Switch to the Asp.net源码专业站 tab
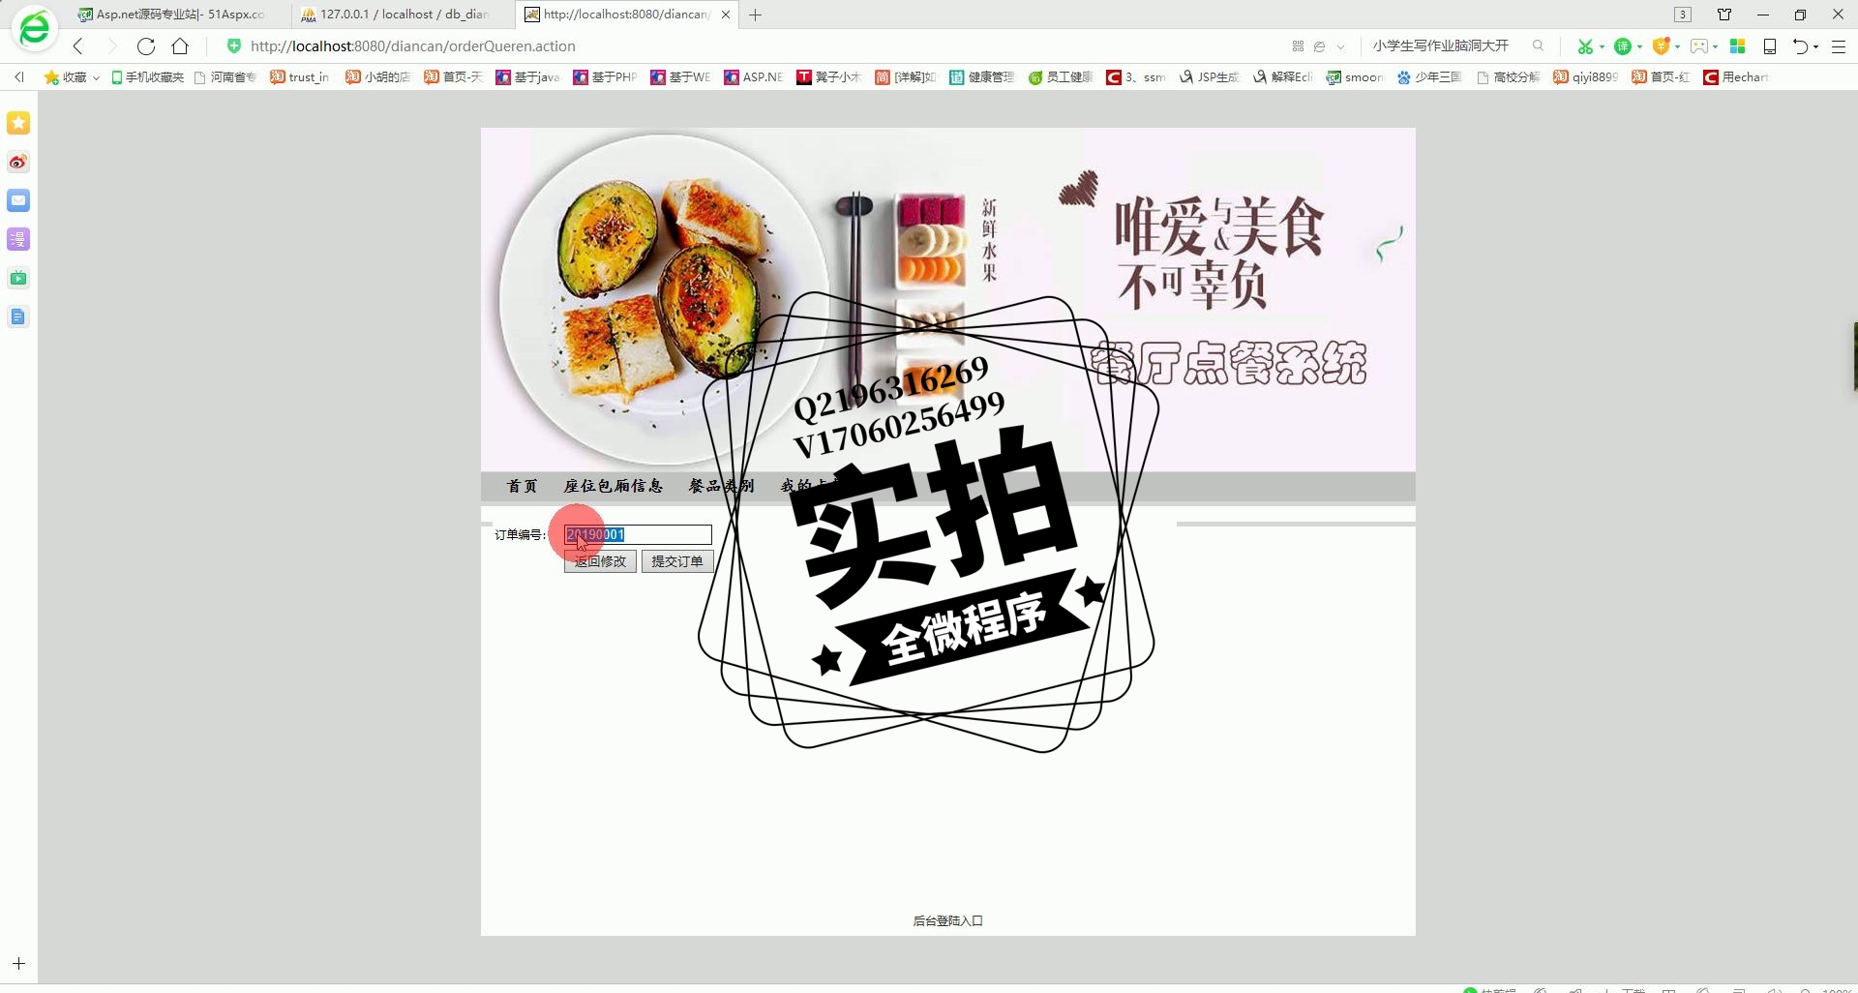The image size is (1858, 993). (x=172, y=15)
